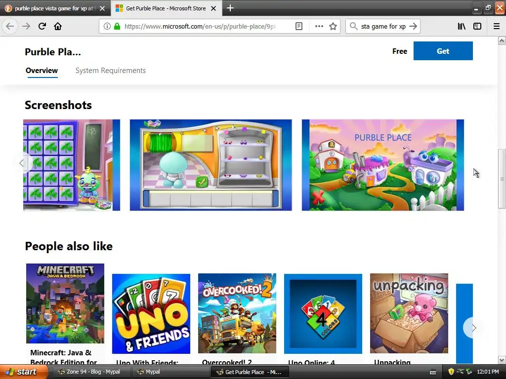
Task: Open the Library bookshelf icon
Action: pos(462,26)
